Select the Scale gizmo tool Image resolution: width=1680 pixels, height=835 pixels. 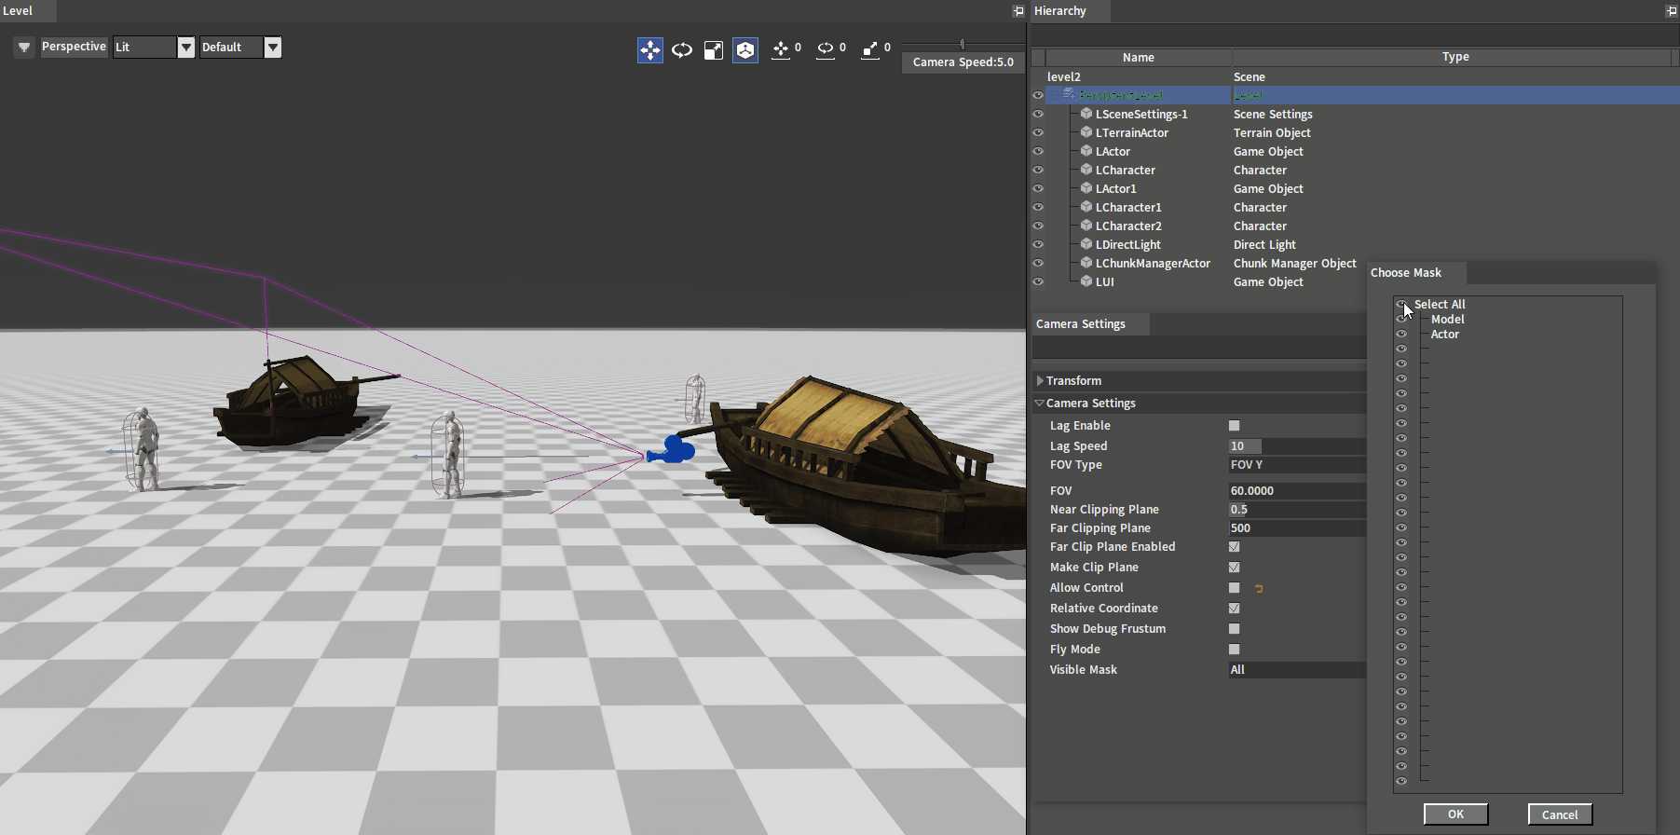(x=714, y=49)
